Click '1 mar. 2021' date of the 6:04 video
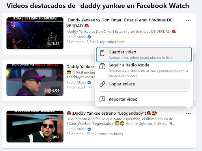Screen dimensions: 202x151 tap(76, 87)
